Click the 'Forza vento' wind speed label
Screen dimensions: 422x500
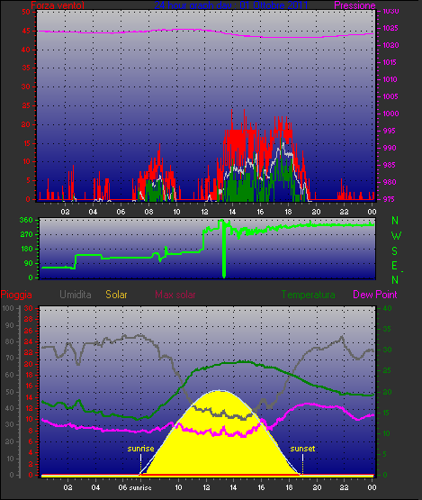click(58, 5)
